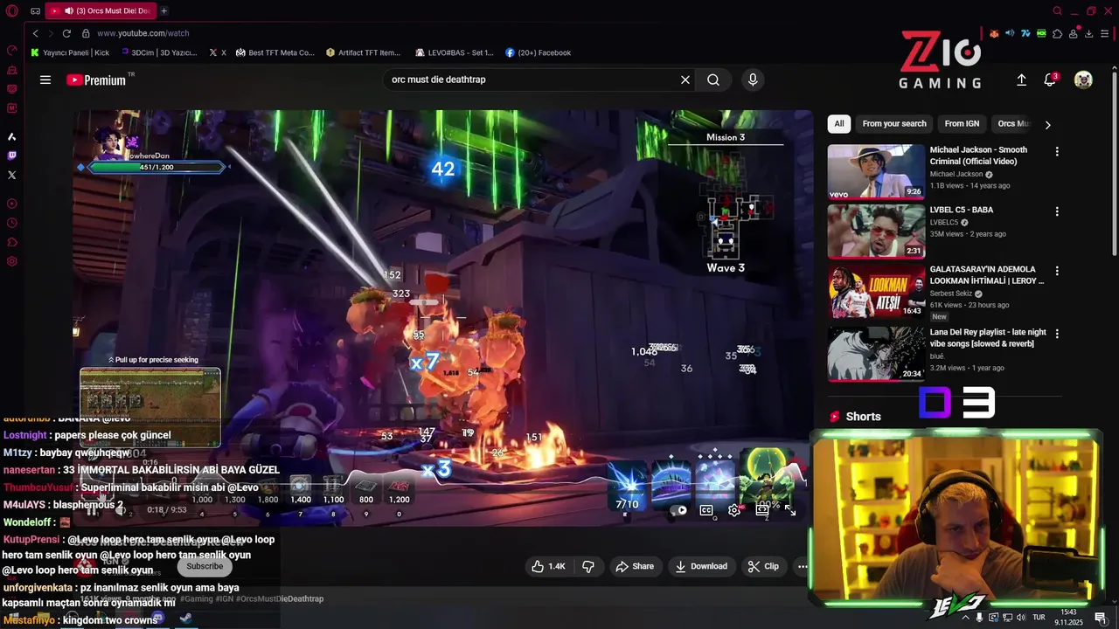Open the YouTube guide hamburger menu
Viewport: 1119px width, 629px height.
coord(45,79)
